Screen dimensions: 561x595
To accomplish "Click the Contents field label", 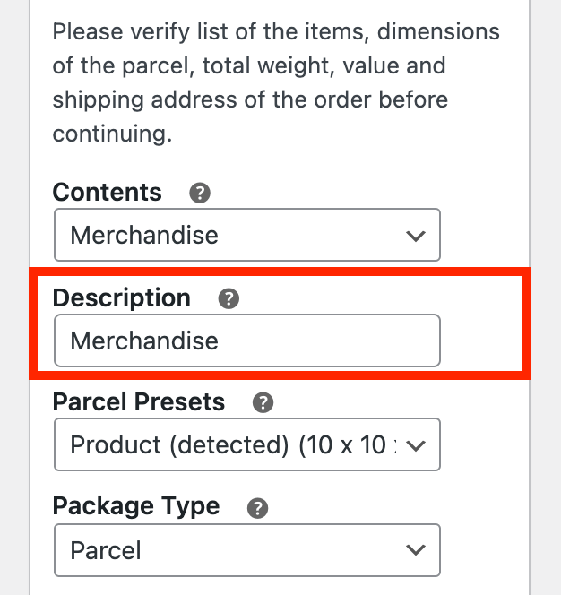I will (108, 193).
